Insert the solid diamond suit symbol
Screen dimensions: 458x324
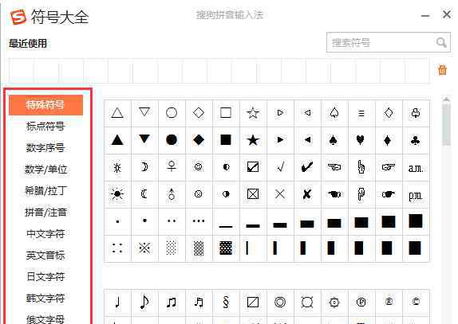[388, 140]
